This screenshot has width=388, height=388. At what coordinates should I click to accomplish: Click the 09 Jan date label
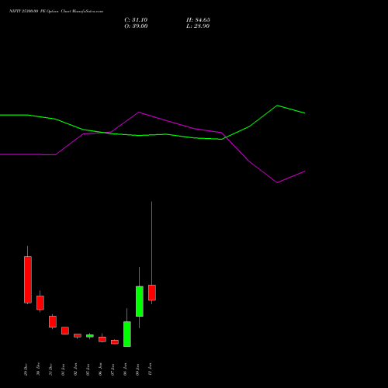pyautogui.click(x=137, y=369)
